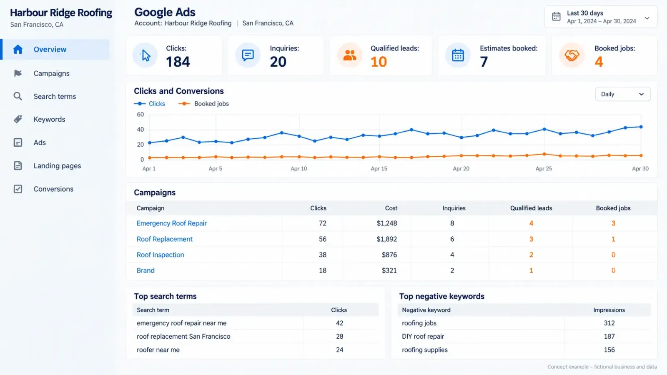Open the Brand campaign link

(x=145, y=270)
